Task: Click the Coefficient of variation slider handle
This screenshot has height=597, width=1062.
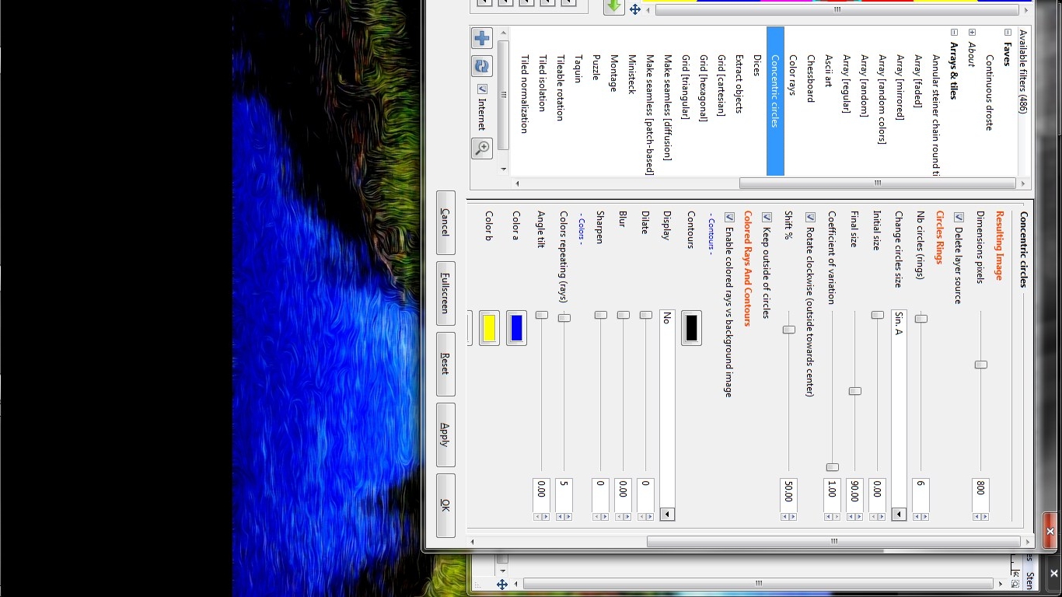Action: coord(833,467)
